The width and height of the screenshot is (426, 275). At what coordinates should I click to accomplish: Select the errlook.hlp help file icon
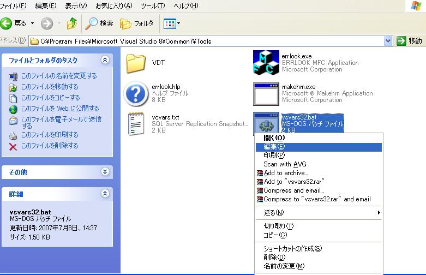(x=136, y=93)
